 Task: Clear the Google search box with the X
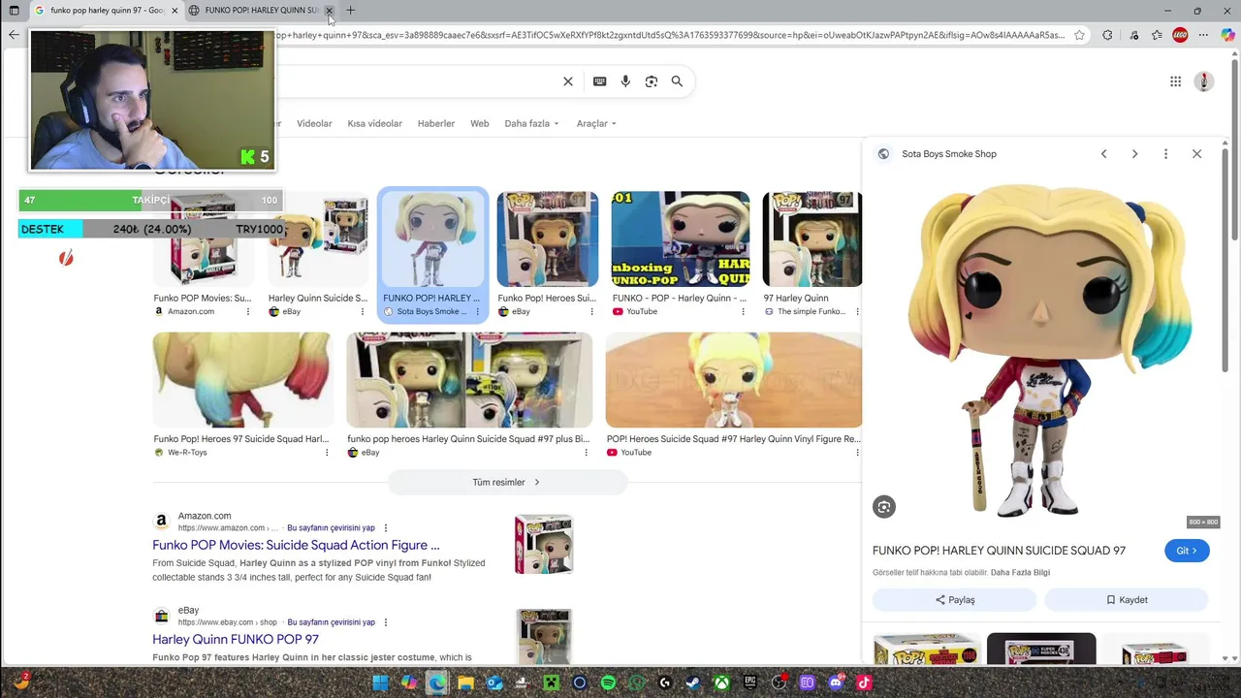pos(568,81)
